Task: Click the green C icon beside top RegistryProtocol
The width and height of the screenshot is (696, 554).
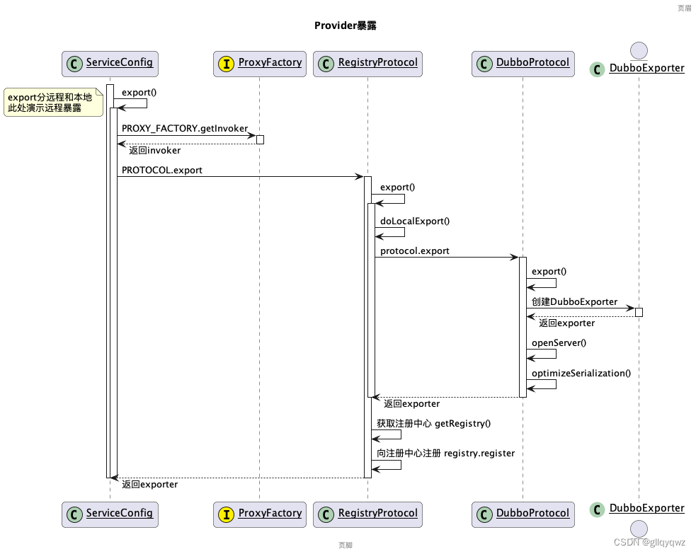Action: (x=326, y=64)
